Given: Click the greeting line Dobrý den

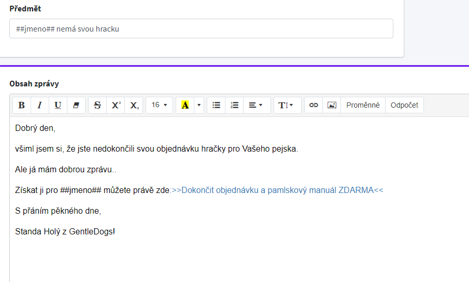Looking at the screenshot, I should 35,128.
